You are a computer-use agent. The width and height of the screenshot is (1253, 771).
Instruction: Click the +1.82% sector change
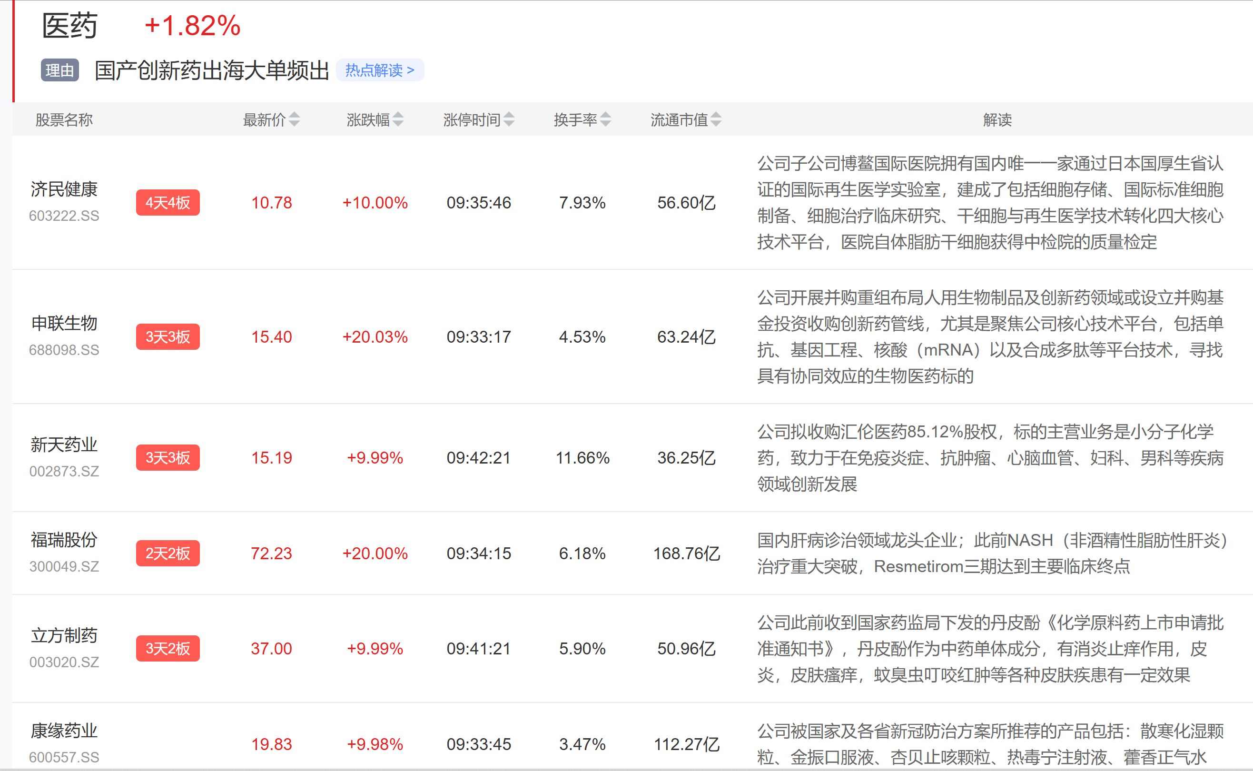coord(193,26)
